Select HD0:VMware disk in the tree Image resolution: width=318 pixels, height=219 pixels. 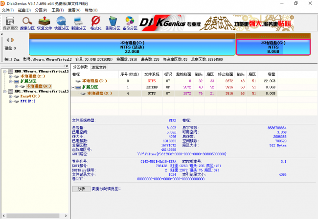[x=42, y=72]
